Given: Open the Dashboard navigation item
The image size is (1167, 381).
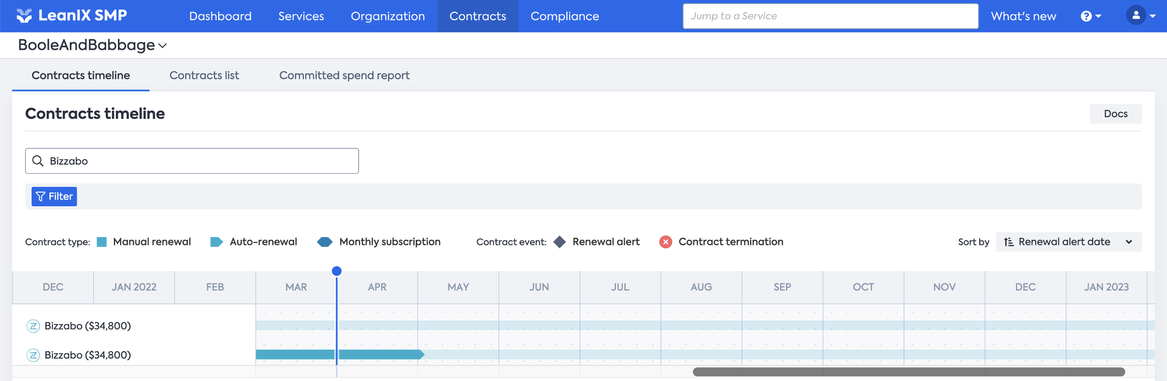Looking at the screenshot, I should coord(220,16).
